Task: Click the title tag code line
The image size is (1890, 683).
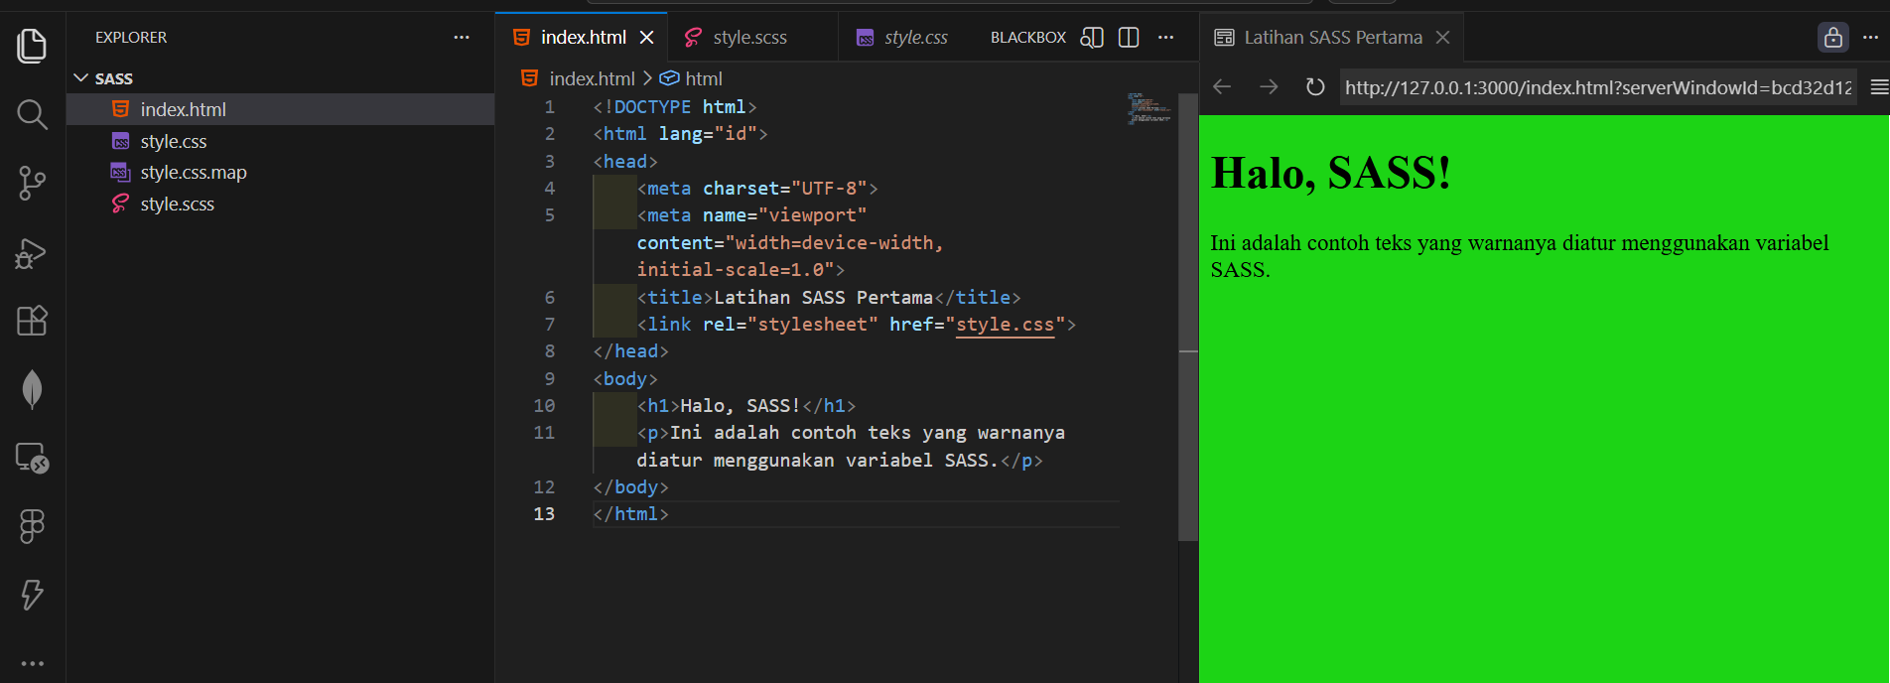Action: (829, 298)
